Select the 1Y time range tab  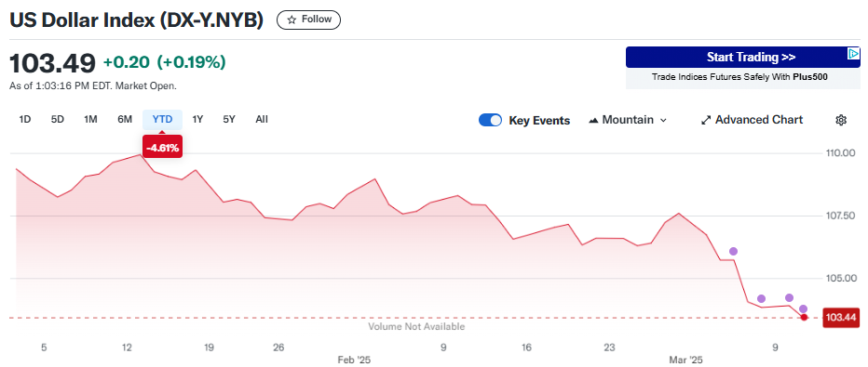point(197,119)
